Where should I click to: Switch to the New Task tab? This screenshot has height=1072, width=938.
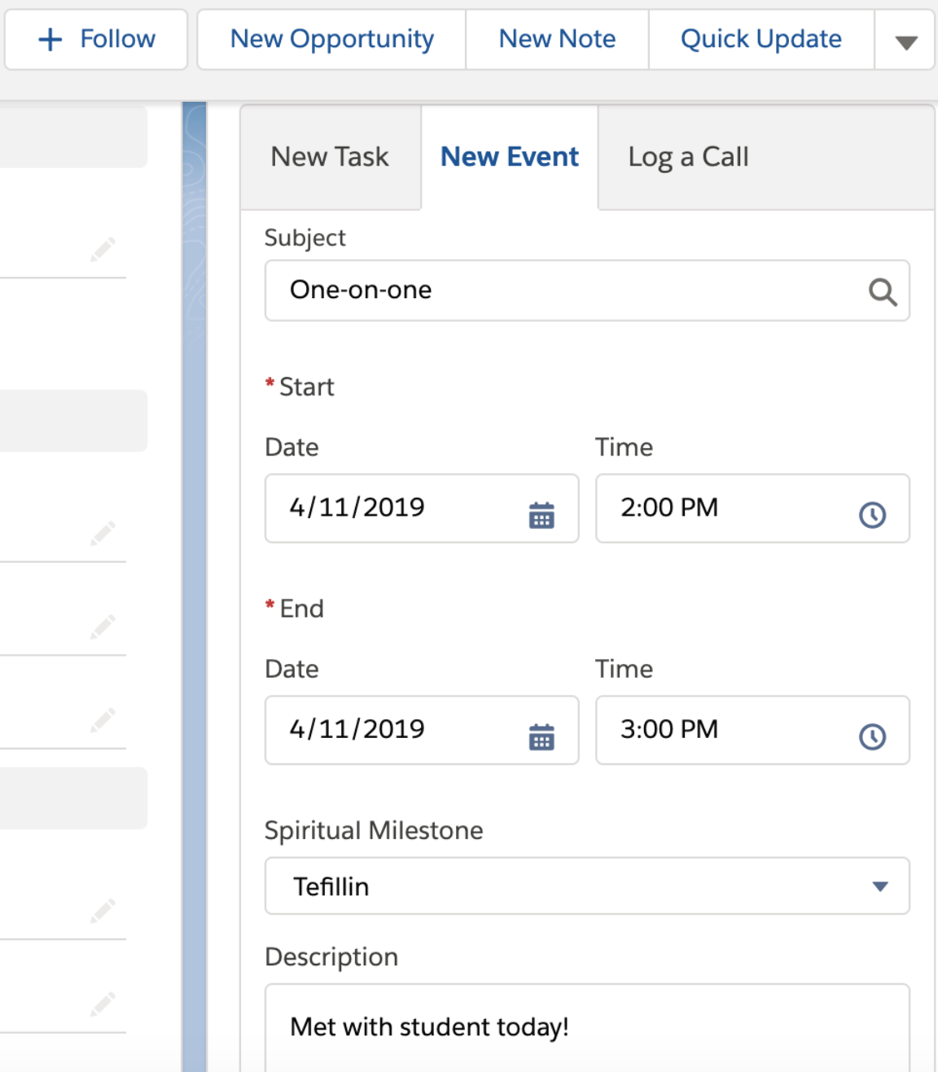pyautogui.click(x=330, y=156)
